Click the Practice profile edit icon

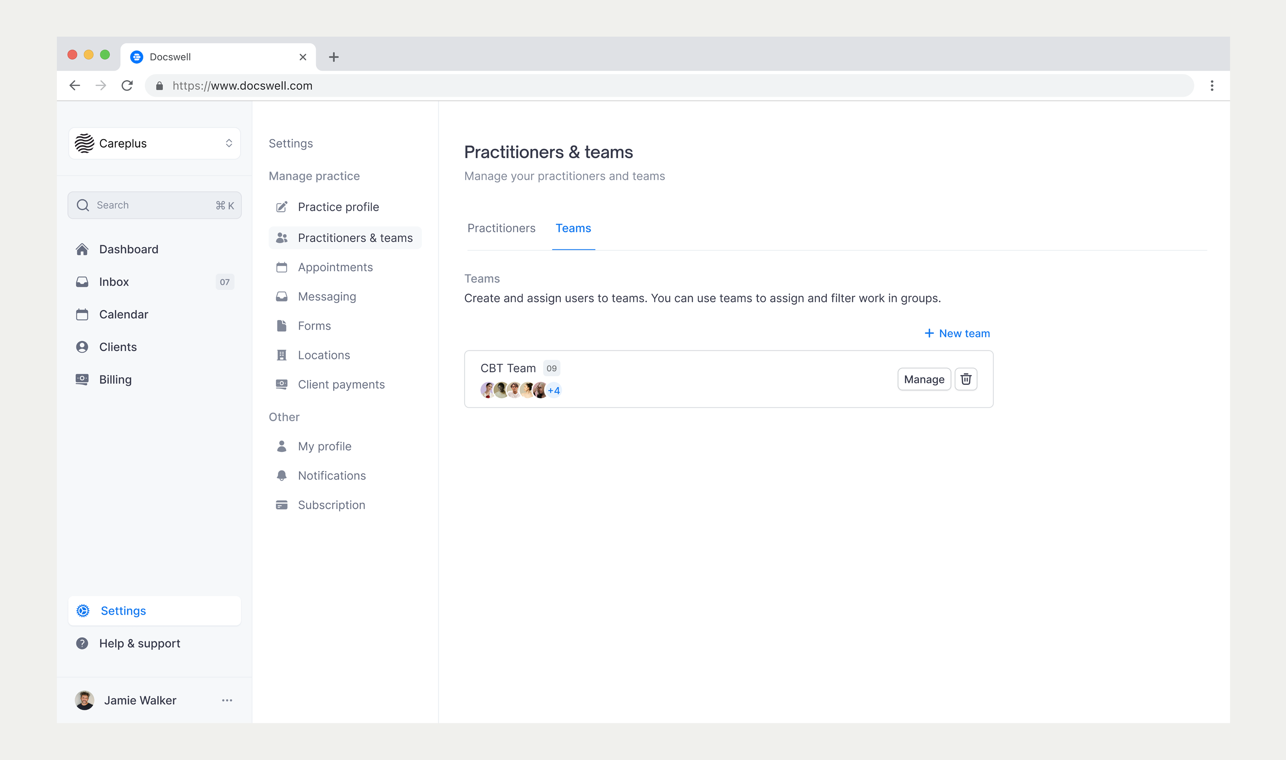pos(282,207)
